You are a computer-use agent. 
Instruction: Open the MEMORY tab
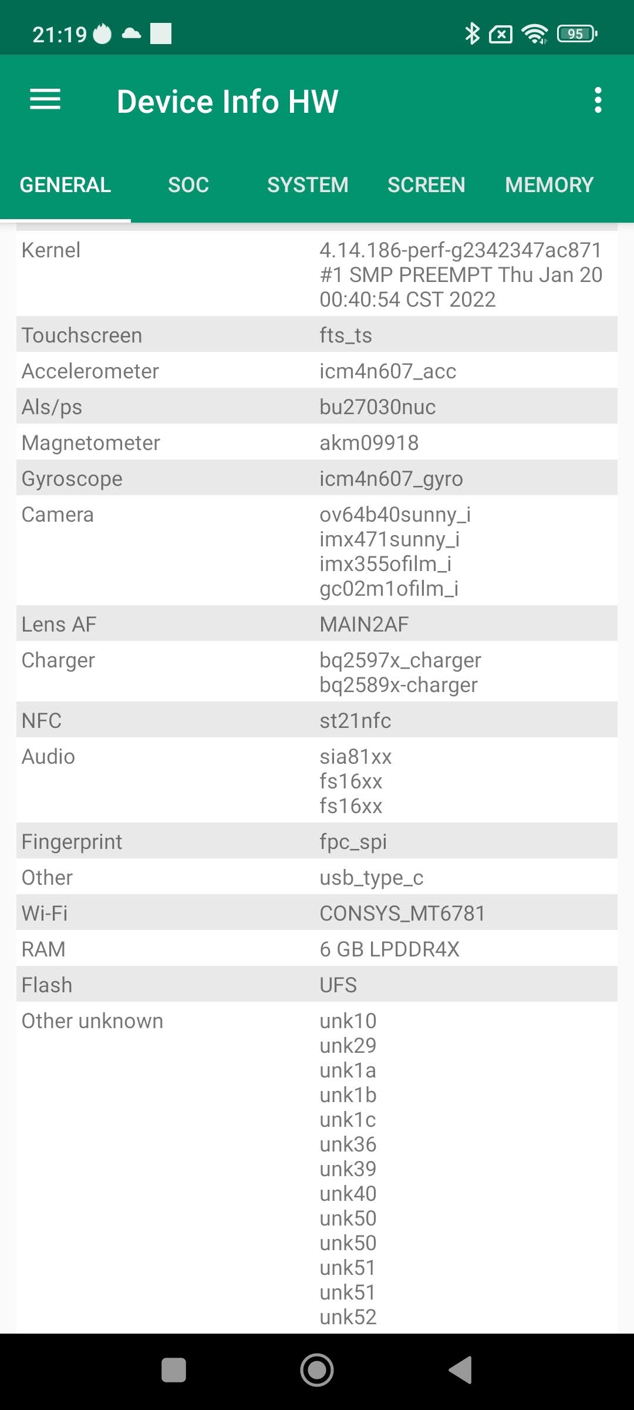click(x=549, y=185)
